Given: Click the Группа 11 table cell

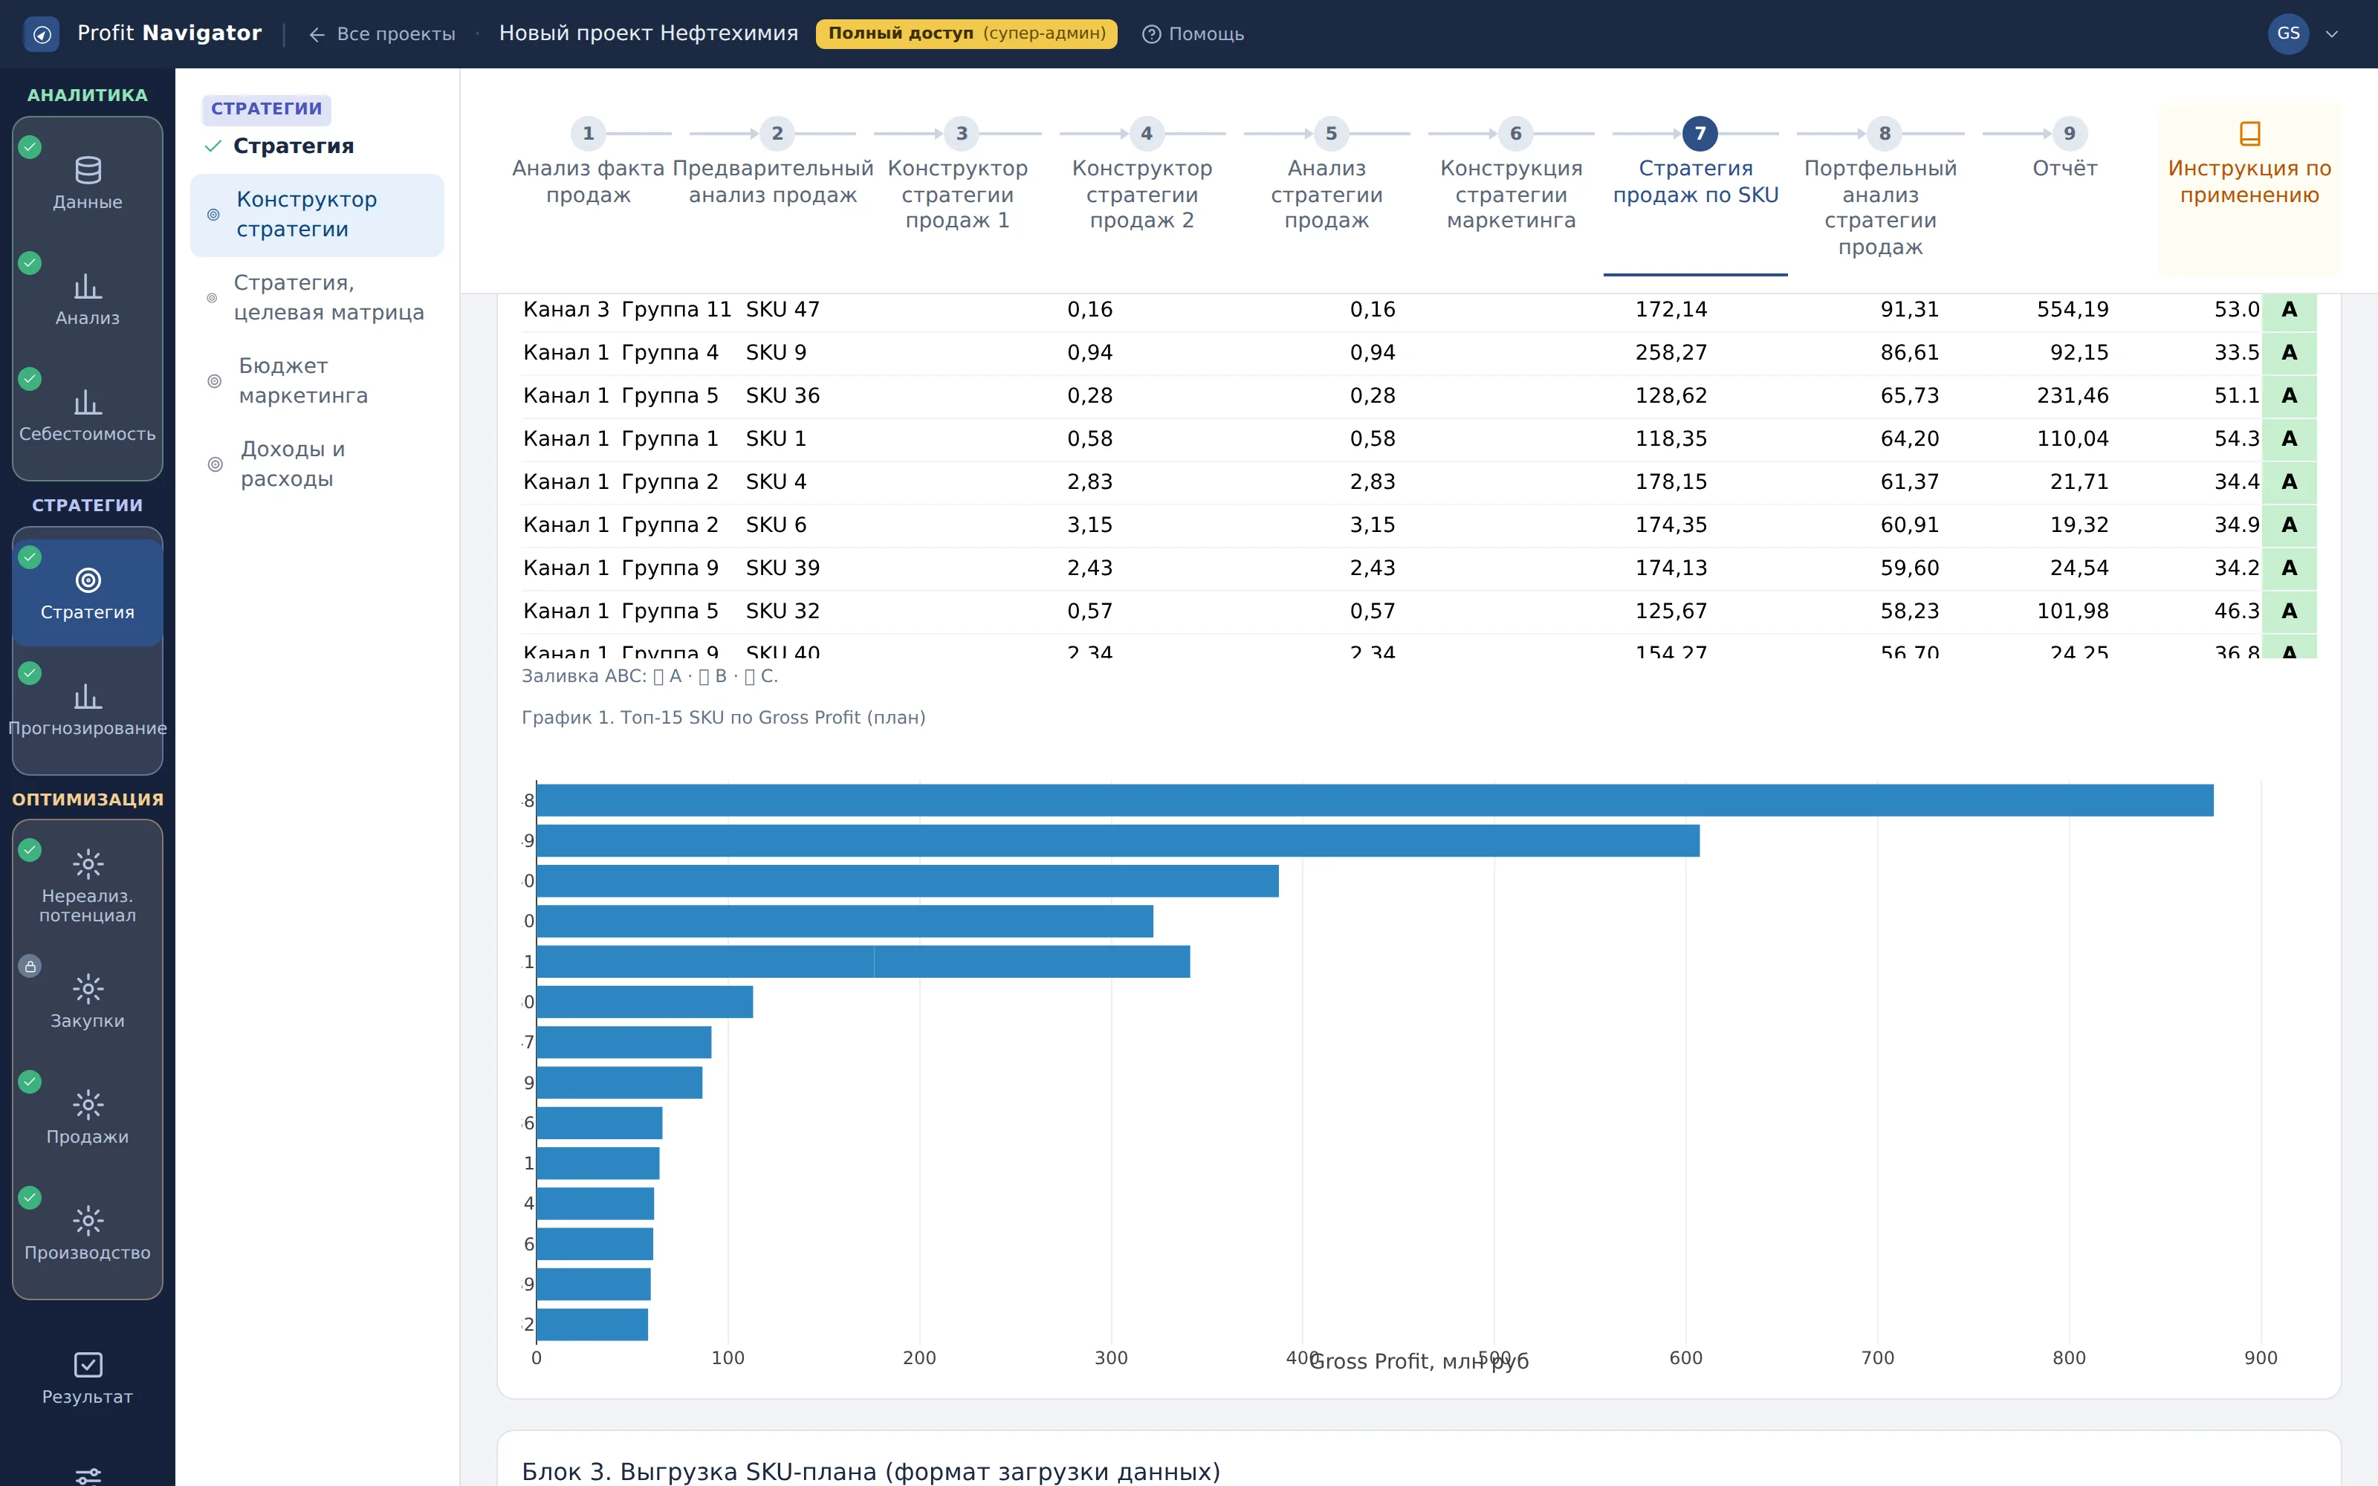Looking at the screenshot, I should [x=676, y=310].
